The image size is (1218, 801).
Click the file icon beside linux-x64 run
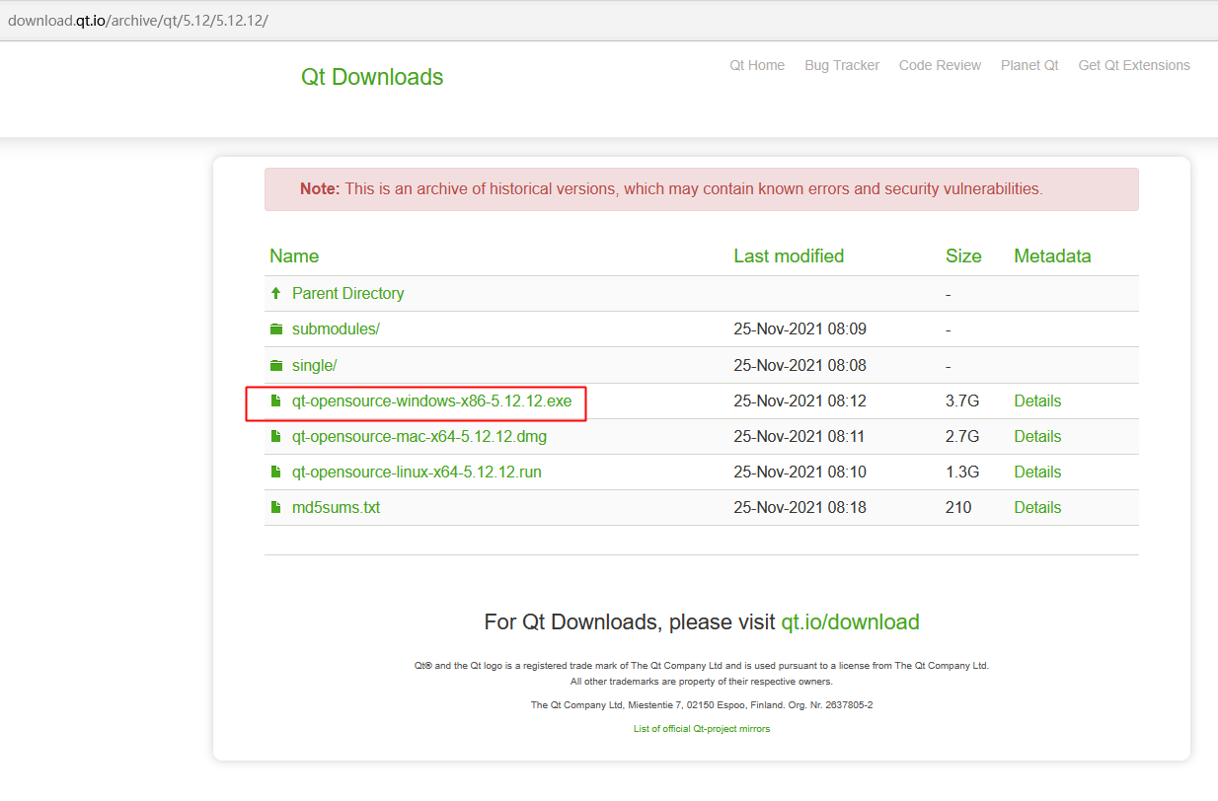pyautogui.click(x=276, y=472)
